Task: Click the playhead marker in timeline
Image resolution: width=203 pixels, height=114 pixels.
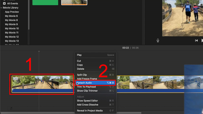Action: tap(39, 52)
